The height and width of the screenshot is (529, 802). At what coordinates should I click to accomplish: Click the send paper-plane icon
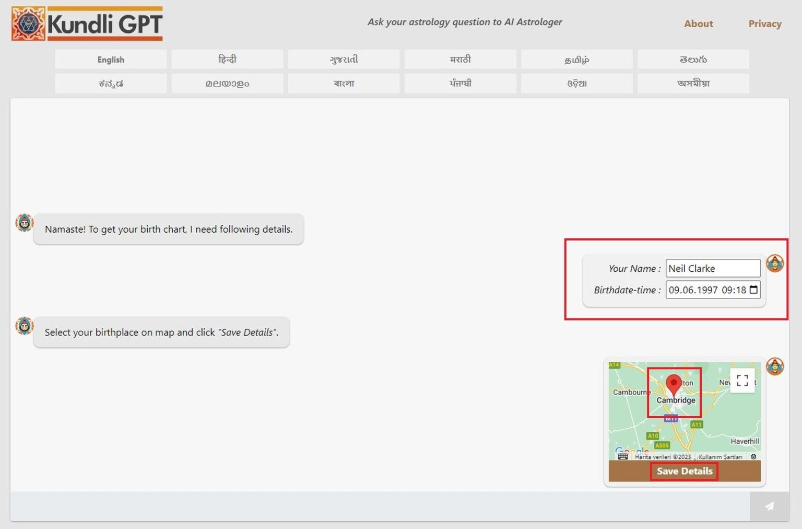(769, 506)
